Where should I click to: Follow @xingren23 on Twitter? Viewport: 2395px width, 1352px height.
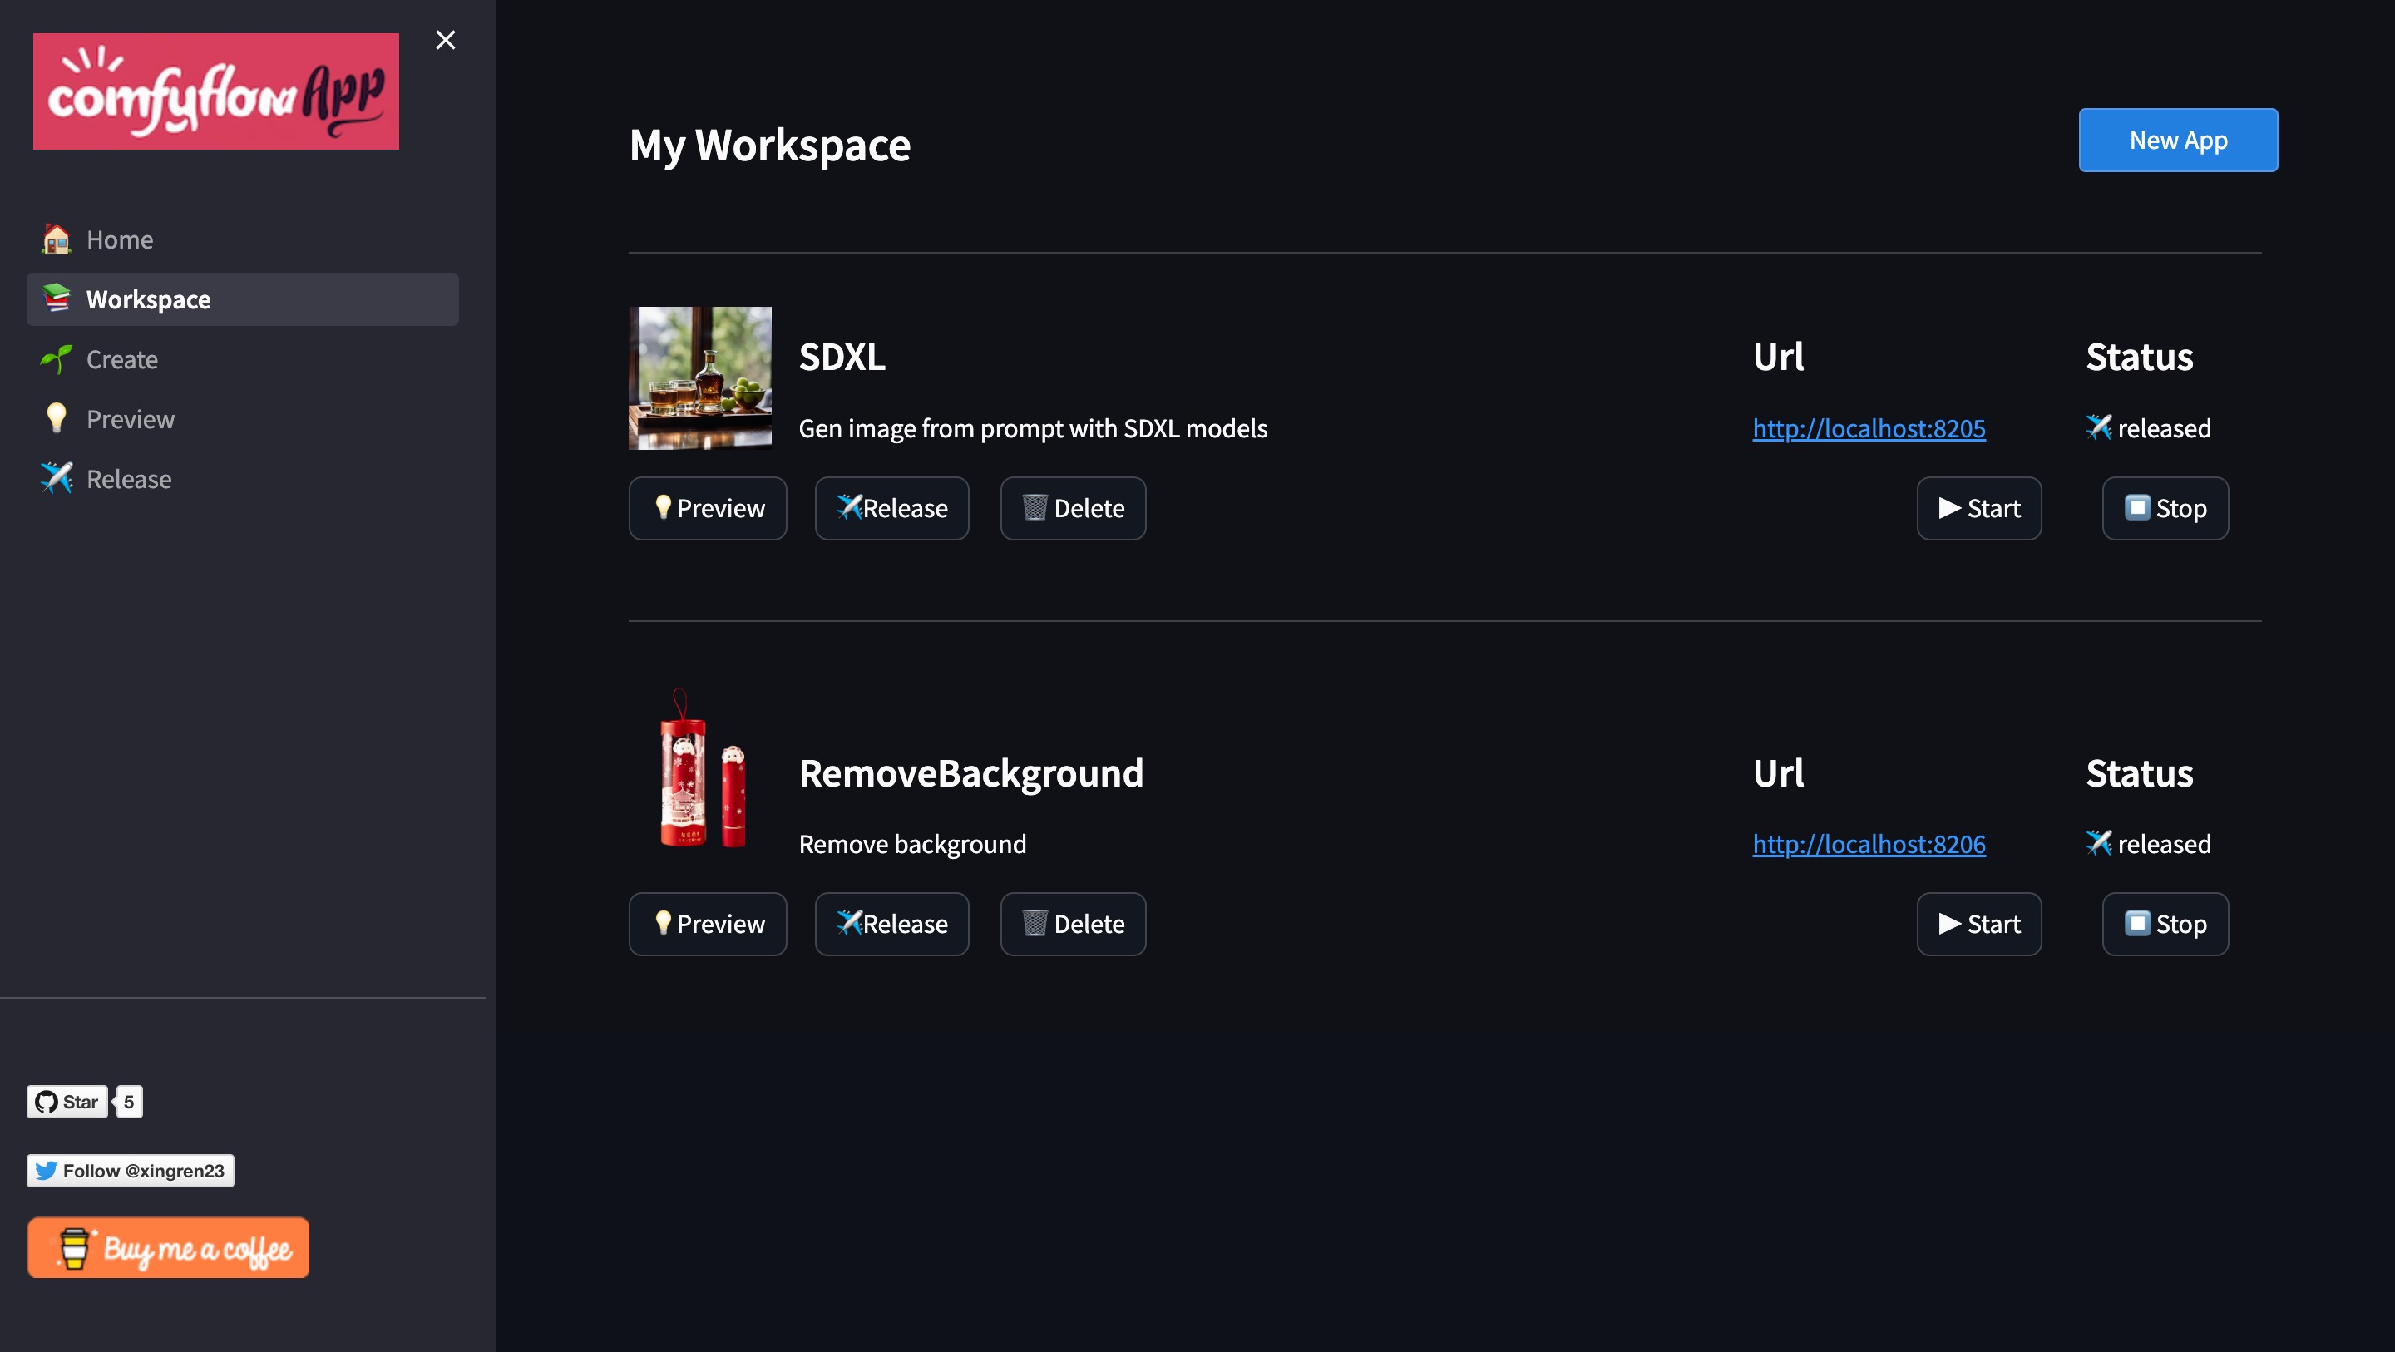point(131,1171)
